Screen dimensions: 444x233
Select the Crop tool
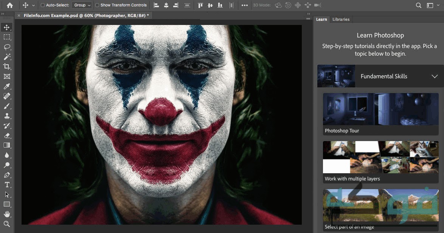[7, 67]
